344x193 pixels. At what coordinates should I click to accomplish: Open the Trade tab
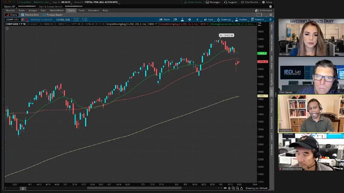22,10
